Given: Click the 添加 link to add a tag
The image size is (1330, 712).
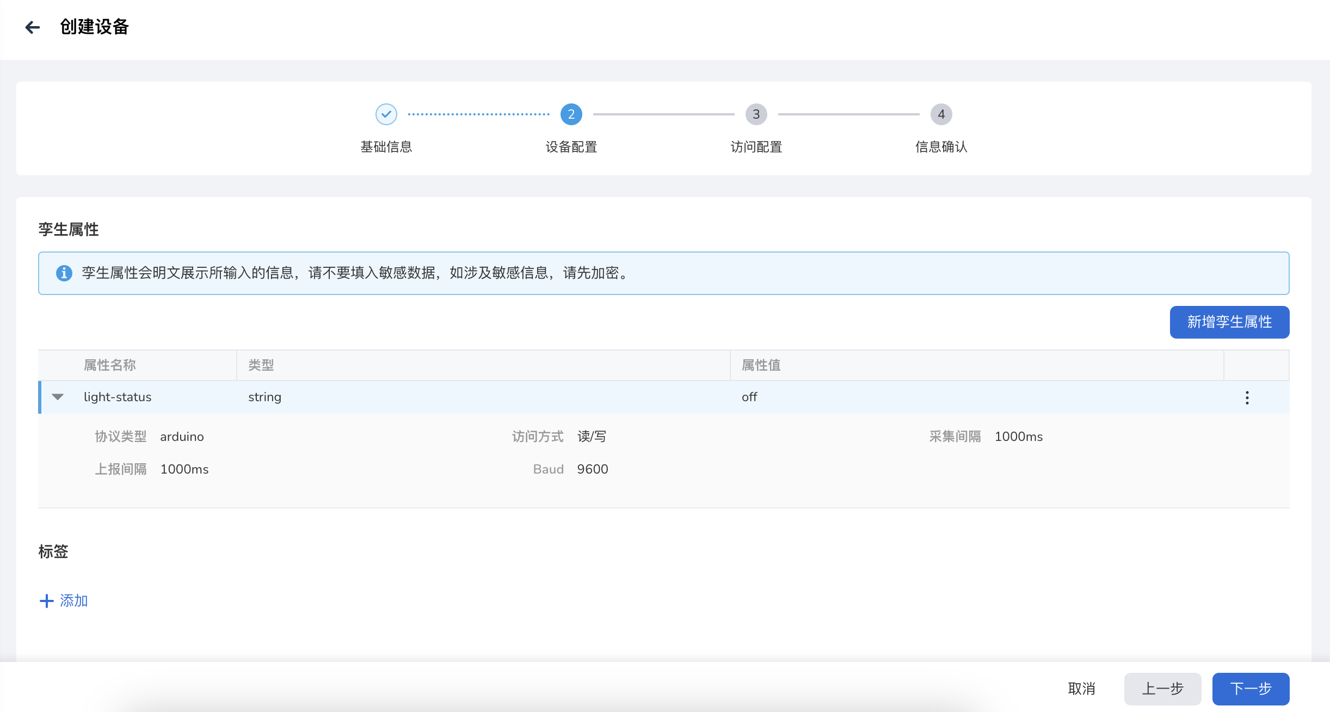Looking at the screenshot, I should (x=73, y=600).
